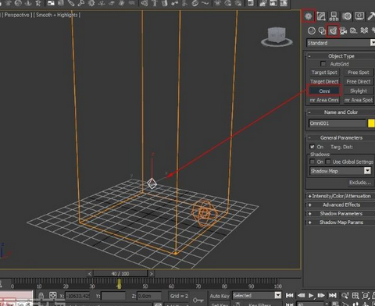Go to end frame playback button
The image size is (375, 306).
[332, 295]
